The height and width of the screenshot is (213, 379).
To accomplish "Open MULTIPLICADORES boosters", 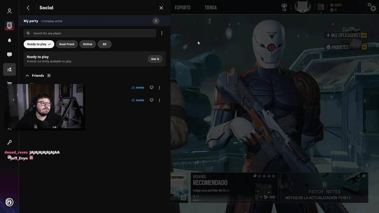I will point(346,35).
